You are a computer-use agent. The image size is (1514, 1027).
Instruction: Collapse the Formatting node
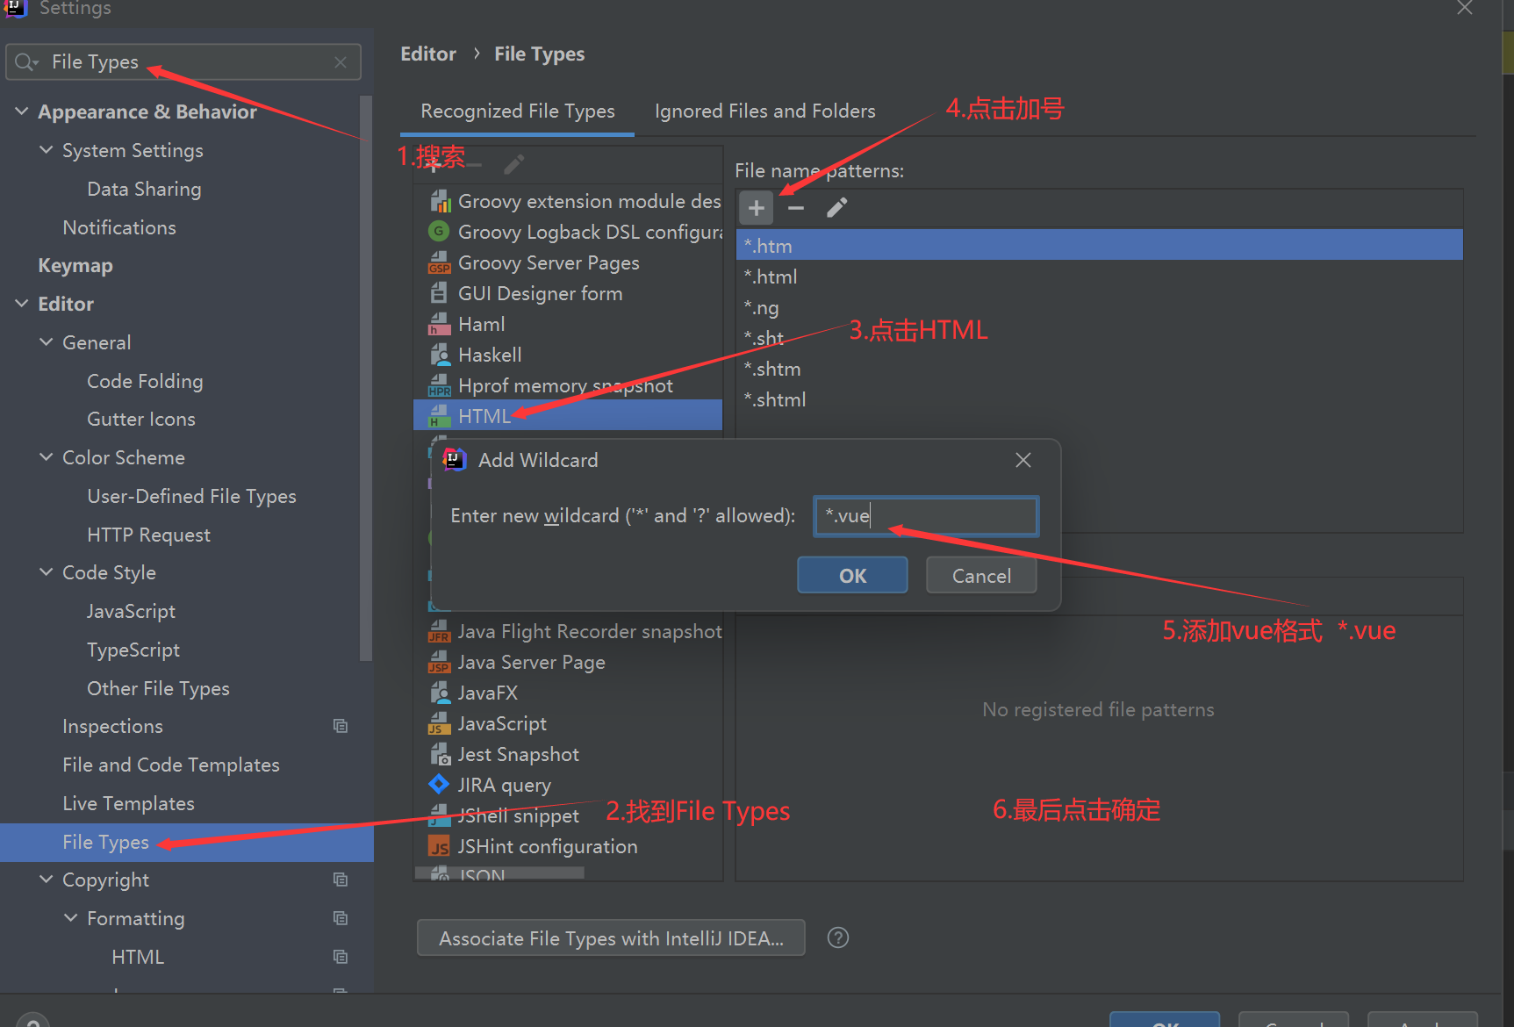click(71, 918)
